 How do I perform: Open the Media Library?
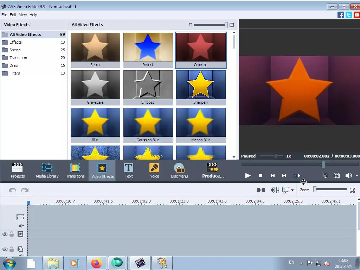[47, 171]
